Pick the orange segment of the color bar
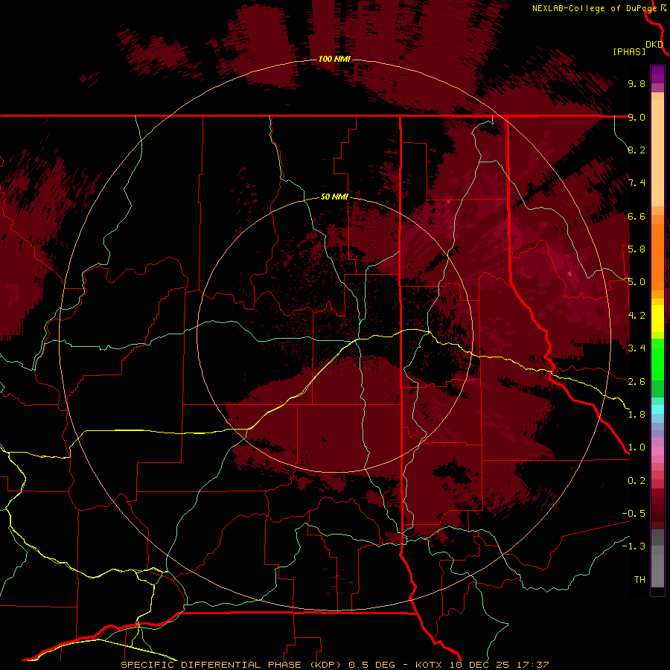Viewport: 670px width, 670px height. [657, 257]
